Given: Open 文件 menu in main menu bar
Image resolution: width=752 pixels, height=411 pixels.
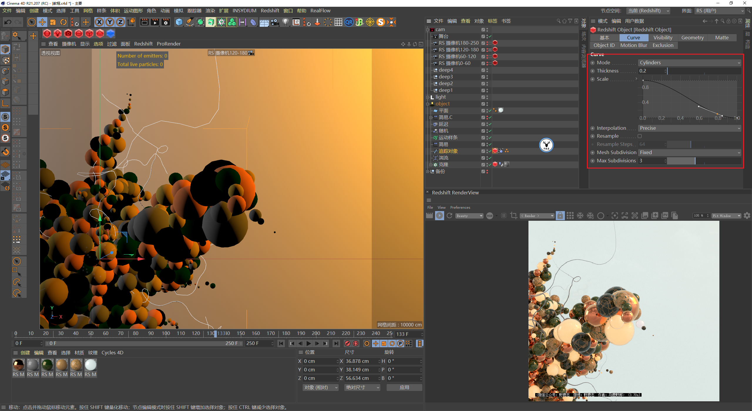Looking at the screenshot, I should (7, 11).
